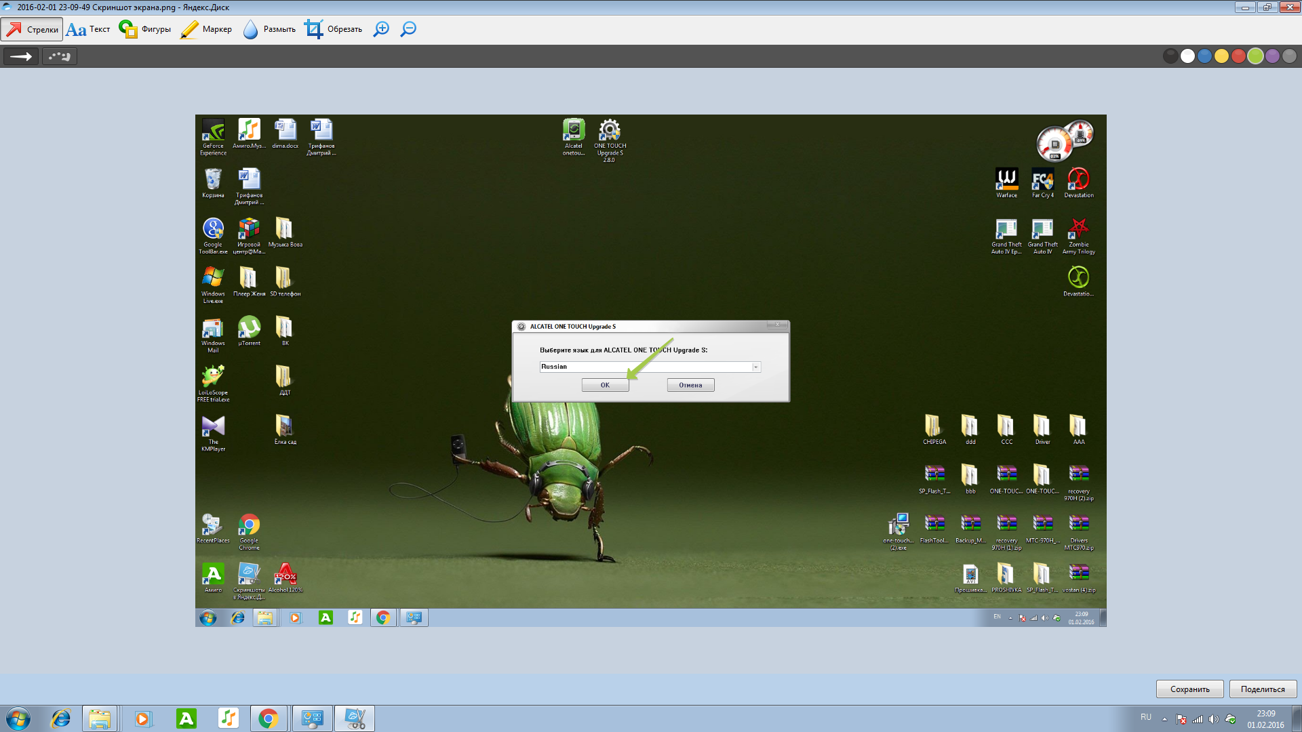Pick the blue color swatch
1302x732 pixels.
[x=1204, y=56]
